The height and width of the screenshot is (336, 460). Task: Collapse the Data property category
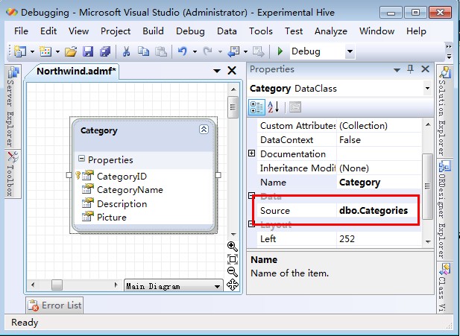click(252, 196)
